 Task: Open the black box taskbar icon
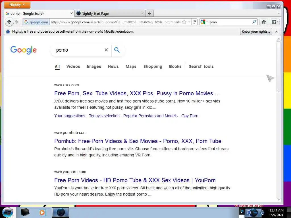25,212
